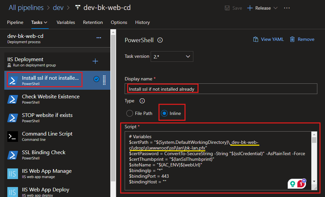Click the View YAML clipboard icon
This screenshot has height=197, width=325.
(256, 39)
